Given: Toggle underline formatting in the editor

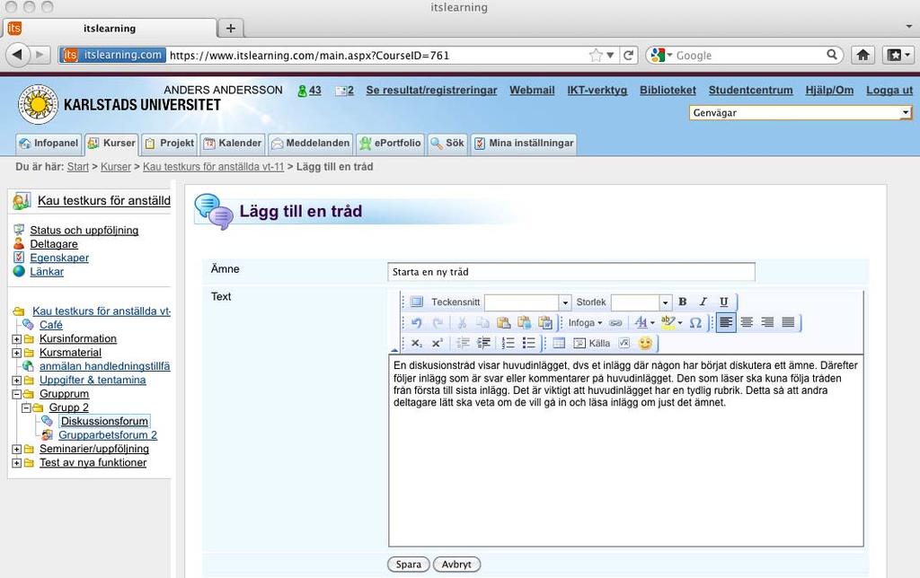Looking at the screenshot, I should pos(723,302).
